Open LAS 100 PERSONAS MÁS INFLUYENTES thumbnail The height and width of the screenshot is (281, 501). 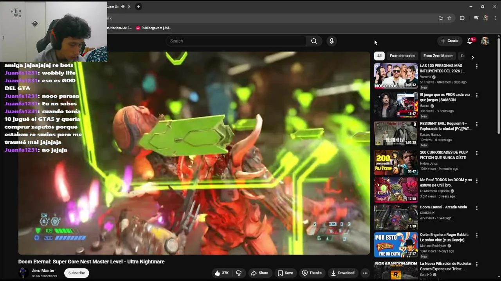pos(396,76)
